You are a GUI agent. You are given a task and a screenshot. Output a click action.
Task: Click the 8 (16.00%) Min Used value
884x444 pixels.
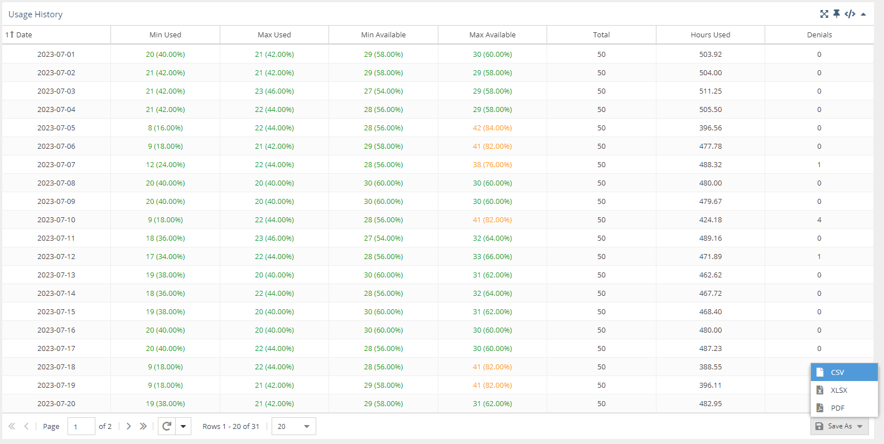click(x=165, y=128)
